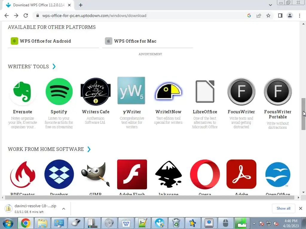Open the Spotify app icon
306x229 pixels.
click(59, 91)
